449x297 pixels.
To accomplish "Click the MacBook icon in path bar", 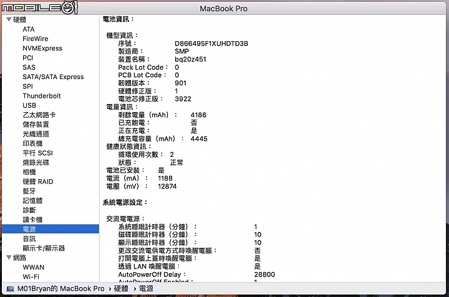I will click(x=10, y=289).
